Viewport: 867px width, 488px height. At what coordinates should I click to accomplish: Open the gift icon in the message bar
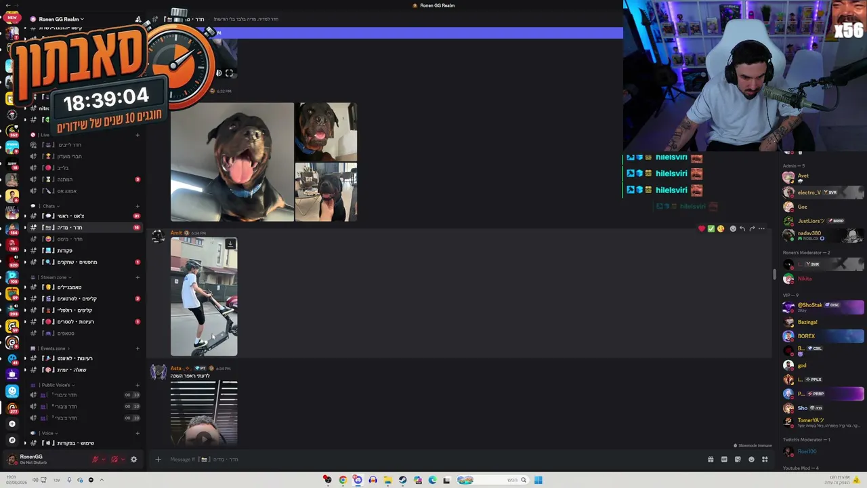pyautogui.click(x=711, y=460)
